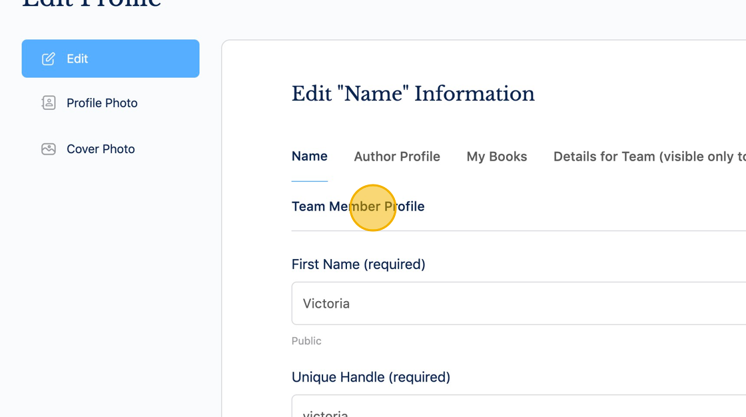This screenshot has width=746, height=417.
Task: Select the Edit sidebar label
Action: point(77,59)
